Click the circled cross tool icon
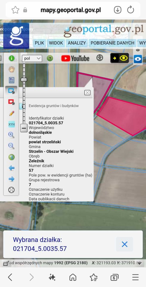 point(12,190)
